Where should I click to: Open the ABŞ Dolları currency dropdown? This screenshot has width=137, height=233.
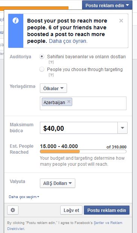click(58, 183)
